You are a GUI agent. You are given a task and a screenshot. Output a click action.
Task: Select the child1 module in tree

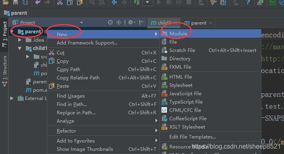click(x=36, y=48)
